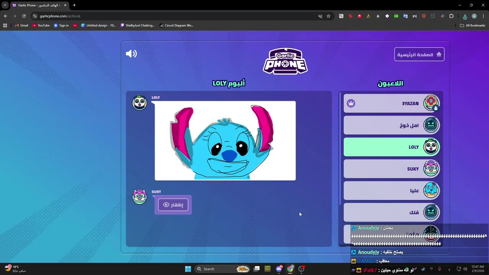Click the Gartic Phone logo

pos(285,61)
